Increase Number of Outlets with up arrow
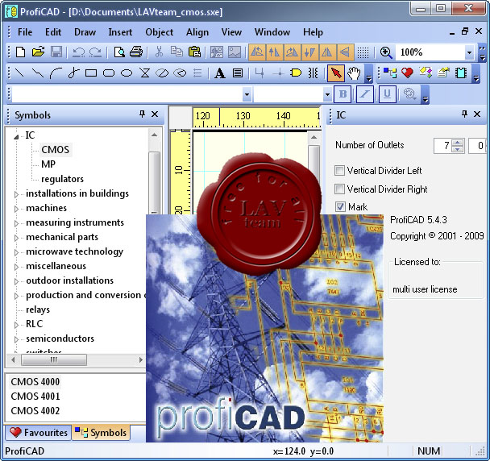This screenshot has height=461, width=490. pyautogui.click(x=458, y=142)
